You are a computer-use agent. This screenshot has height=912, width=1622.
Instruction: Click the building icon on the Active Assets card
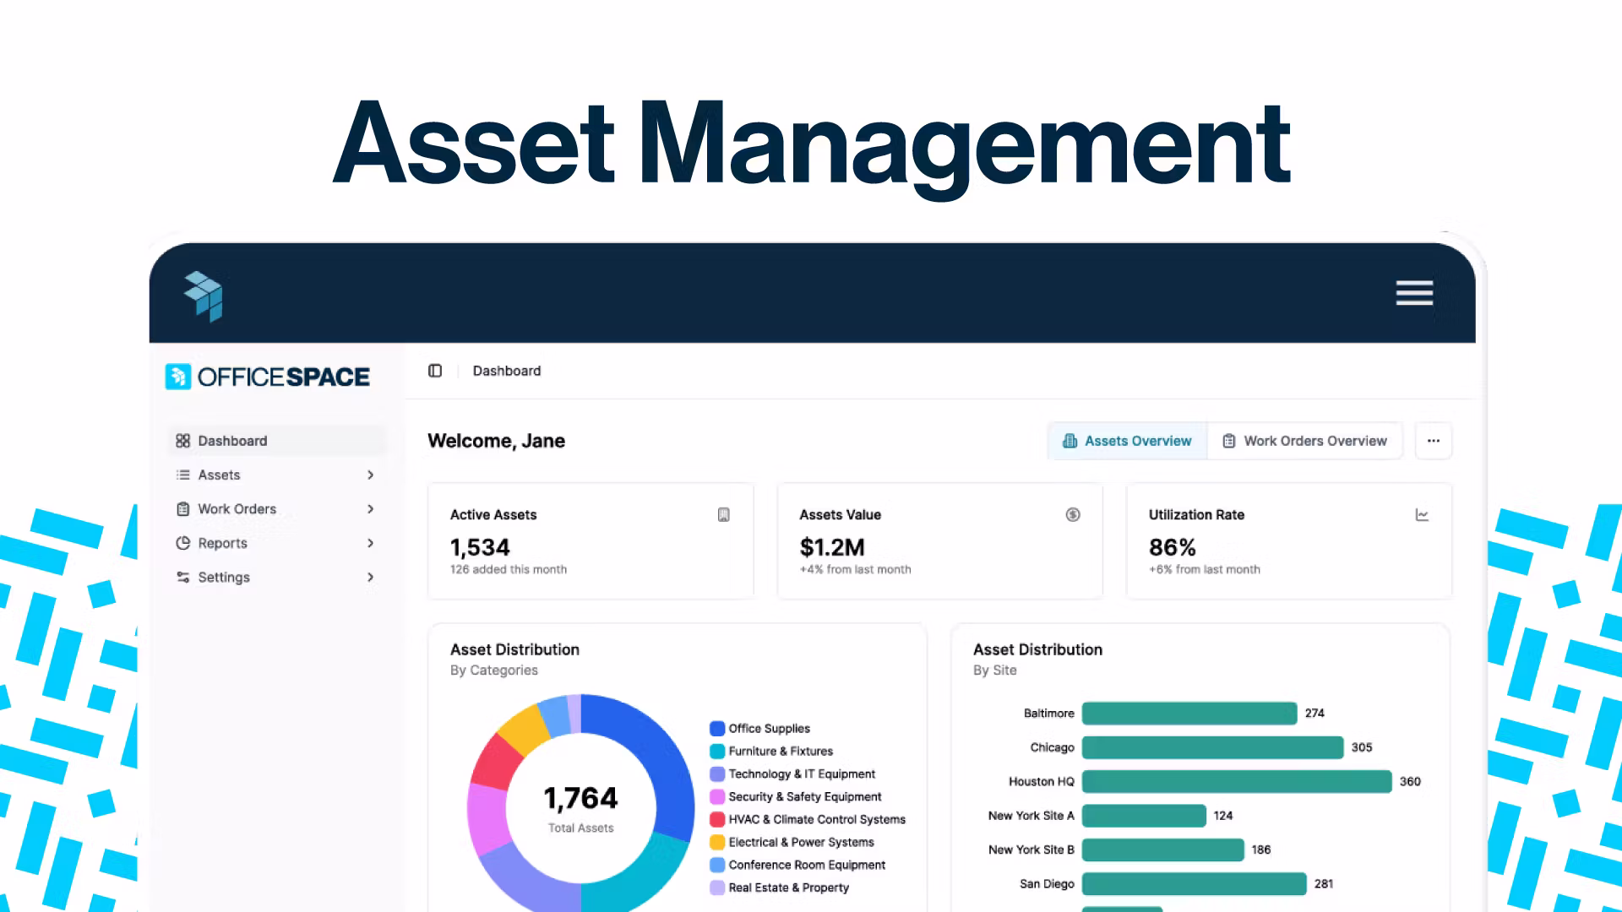coord(723,514)
